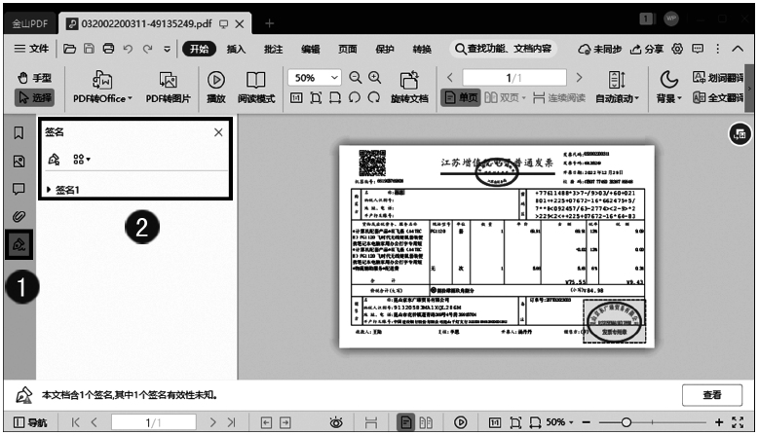Open the signature panel in left sidebar
Viewport: 759px width, 436px height.
pos(19,245)
